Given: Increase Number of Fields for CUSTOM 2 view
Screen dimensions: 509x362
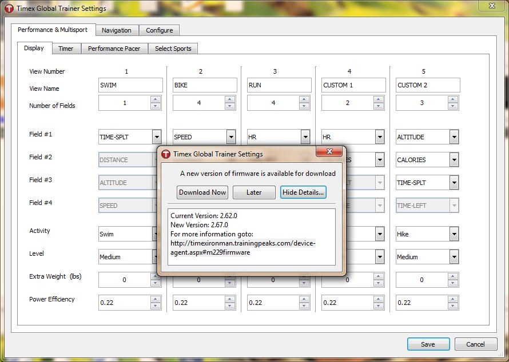Looking at the screenshot, I should click(453, 99).
